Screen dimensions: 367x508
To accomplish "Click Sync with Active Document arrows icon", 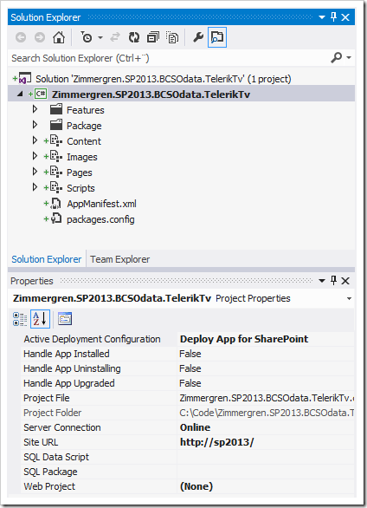I will pos(115,37).
